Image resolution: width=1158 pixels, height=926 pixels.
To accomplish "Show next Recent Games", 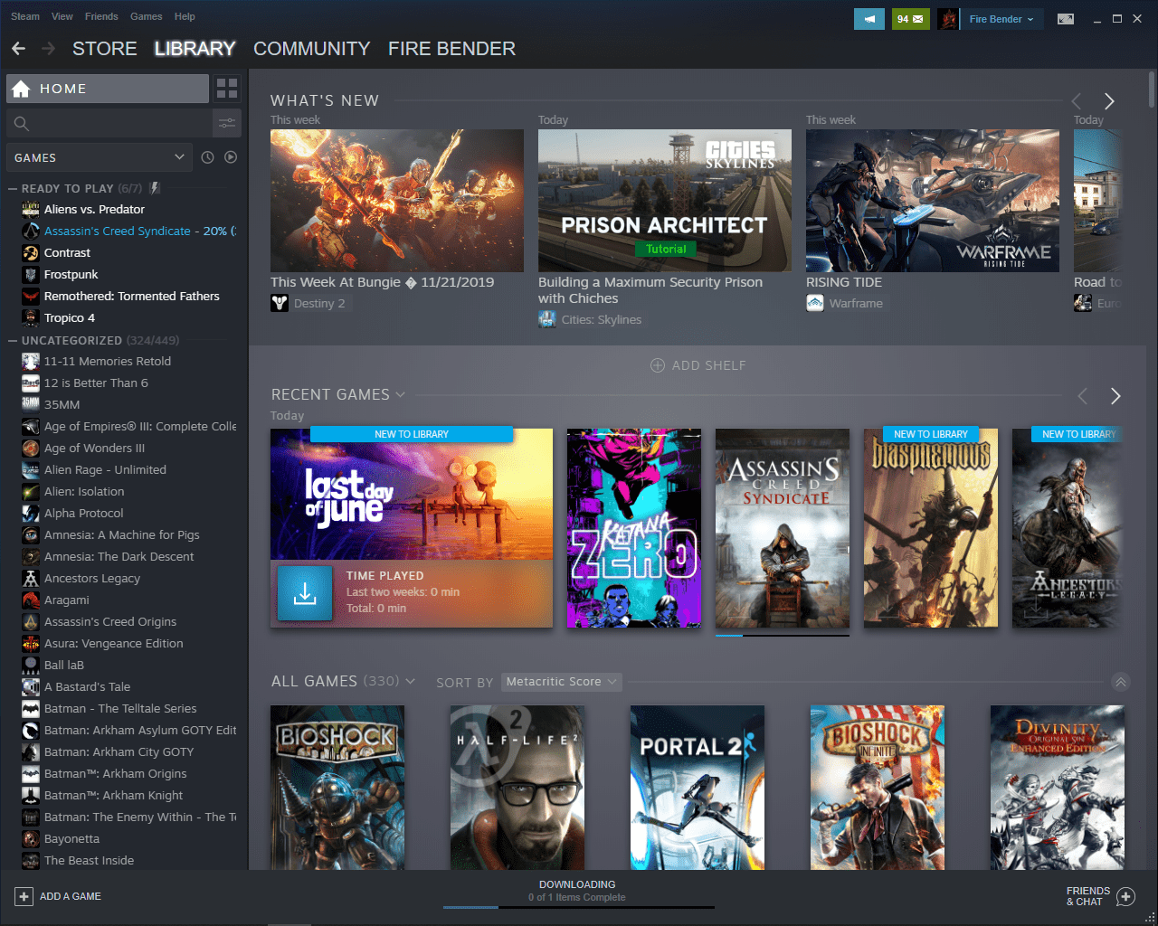I will click(x=1115, y=396).
